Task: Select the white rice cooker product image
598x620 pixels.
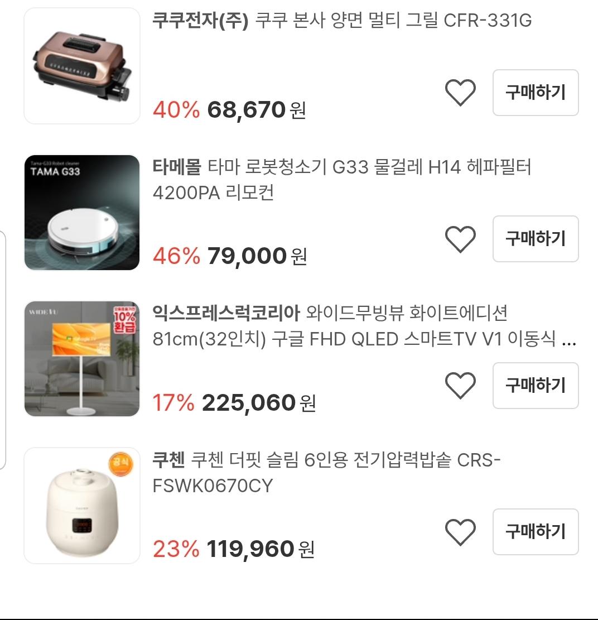Action: coord(82,505)
